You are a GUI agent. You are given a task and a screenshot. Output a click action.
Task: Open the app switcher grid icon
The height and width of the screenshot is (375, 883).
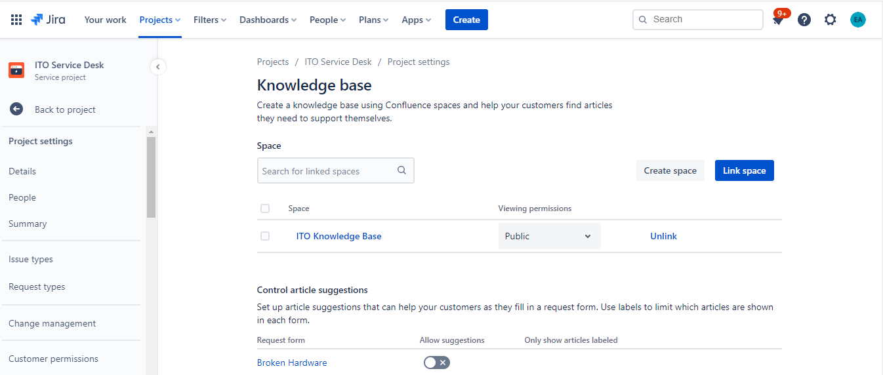16,20
